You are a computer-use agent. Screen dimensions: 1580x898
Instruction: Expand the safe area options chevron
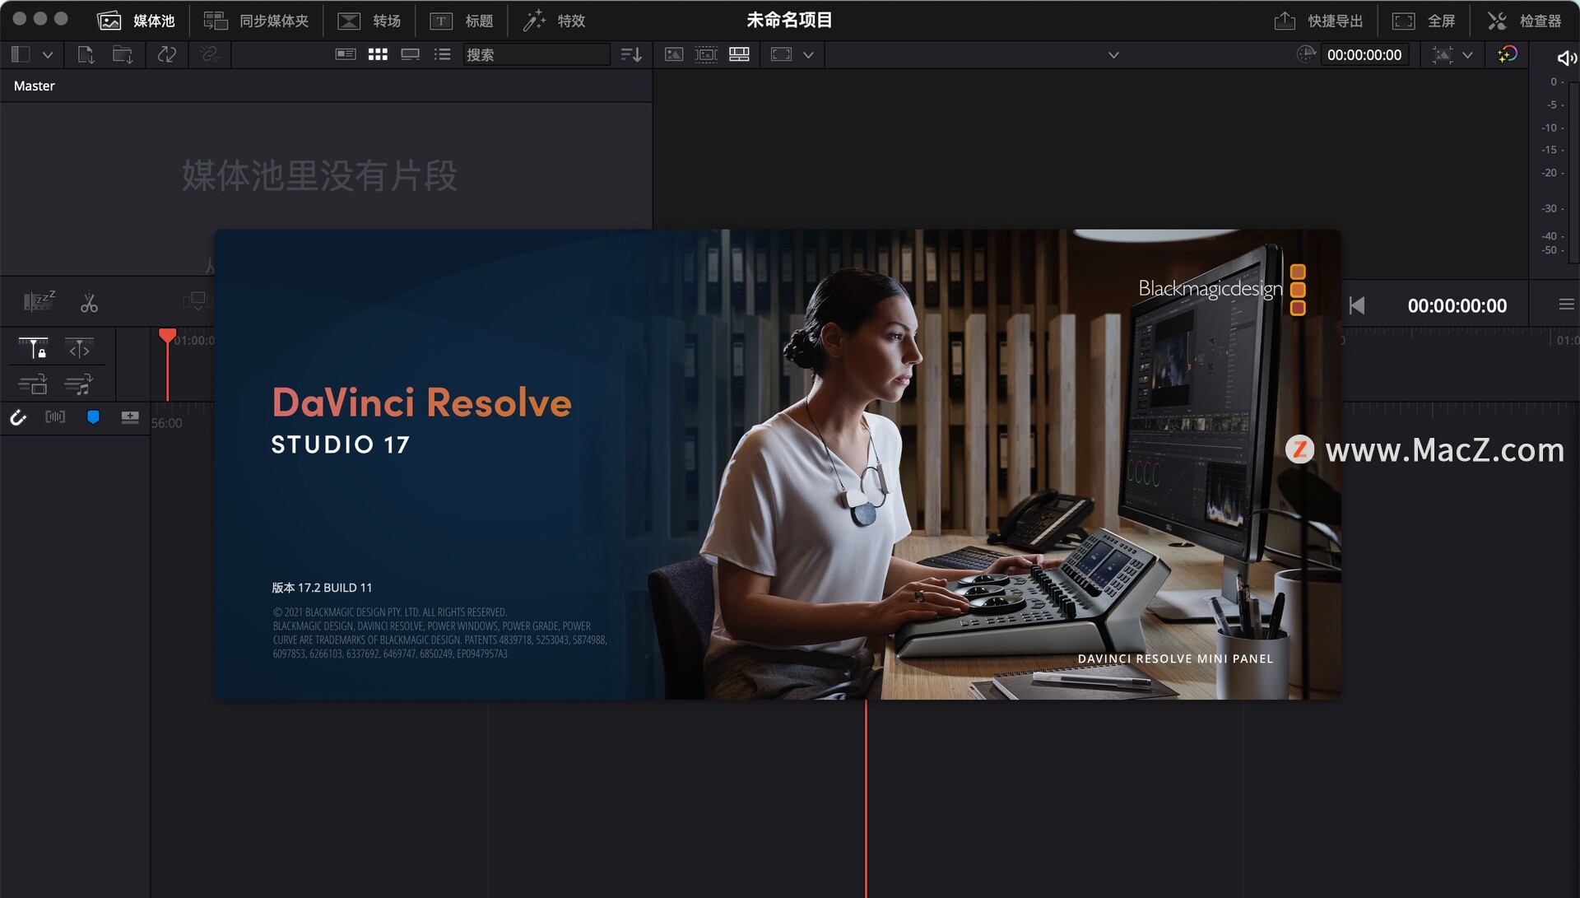(x=1467, y=55)
